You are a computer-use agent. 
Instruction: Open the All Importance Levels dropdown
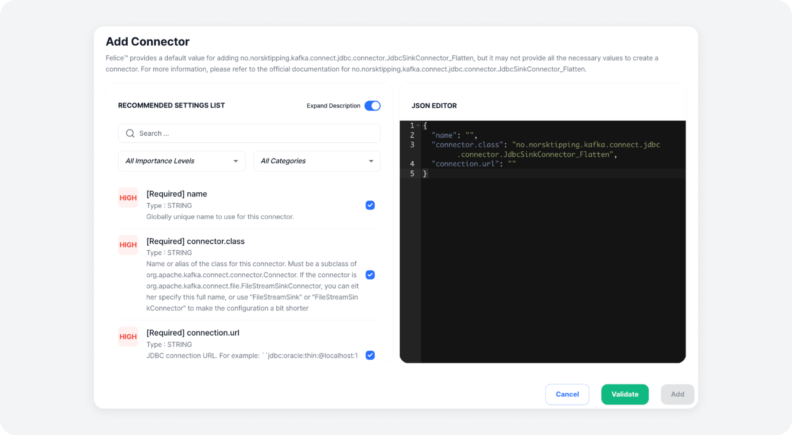tap(182, 161)
